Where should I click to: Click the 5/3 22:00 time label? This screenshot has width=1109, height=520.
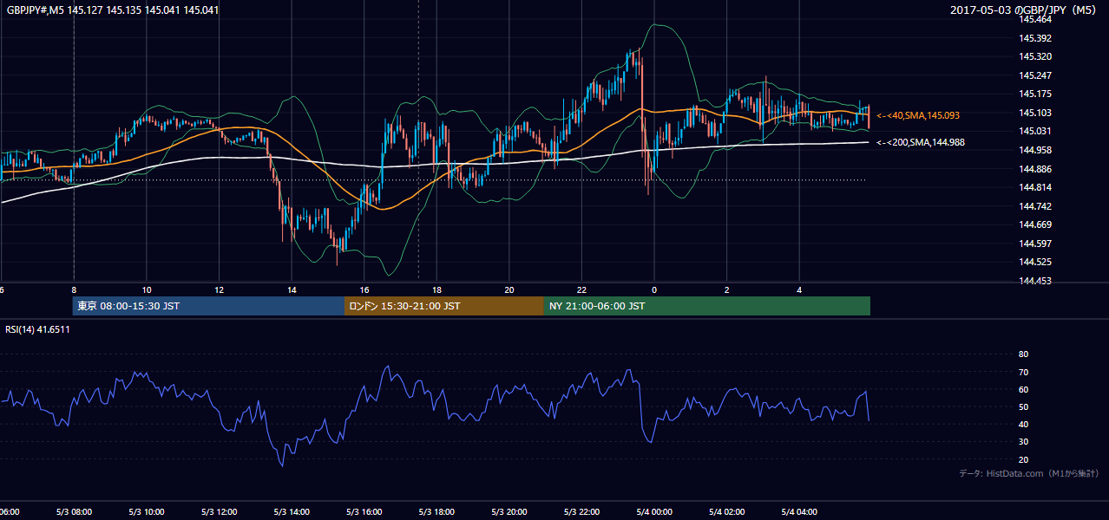[581, 512]
